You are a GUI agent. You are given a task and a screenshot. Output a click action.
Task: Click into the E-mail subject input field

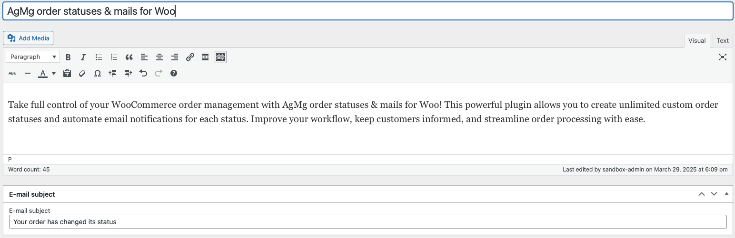point(367,222)
